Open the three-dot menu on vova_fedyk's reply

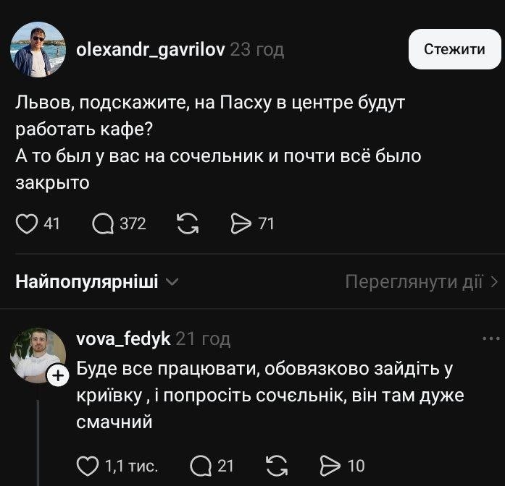coord(491,338)
